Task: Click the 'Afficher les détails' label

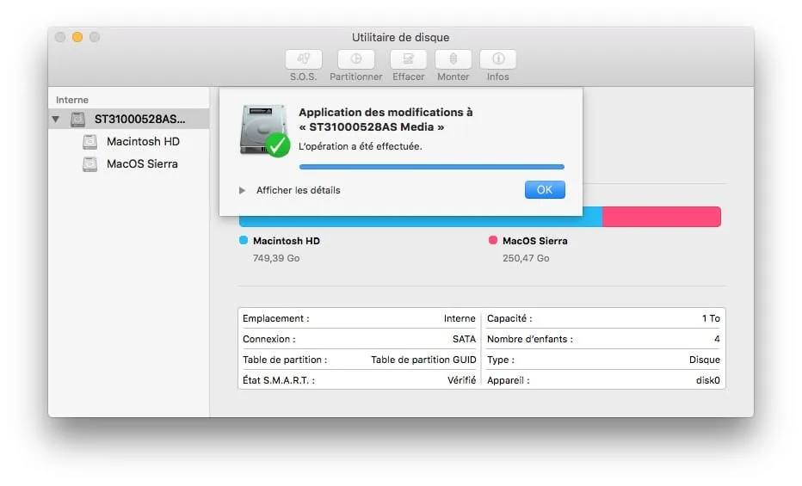Action: pos(299,190)
